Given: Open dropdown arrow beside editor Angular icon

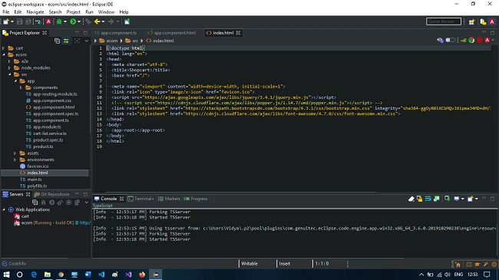Looking at the screenshot, I should point(493,40).
